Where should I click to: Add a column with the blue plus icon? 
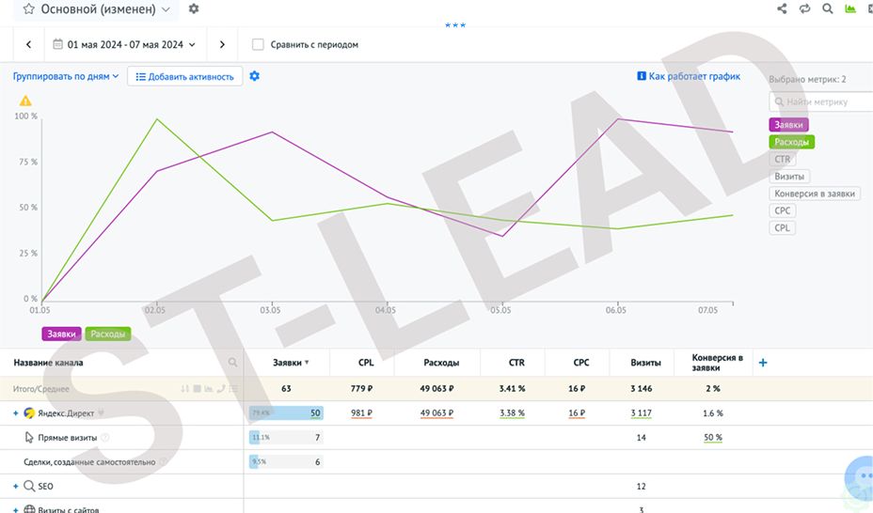(763, 363)
